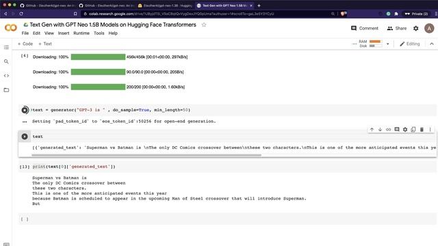The width and height of the screenshot is (438, 246).
Task: Open a new browser tab
Action: 259,5
